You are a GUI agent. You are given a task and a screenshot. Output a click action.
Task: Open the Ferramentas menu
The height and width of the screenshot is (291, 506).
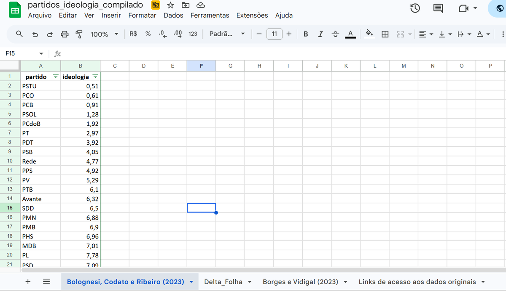(210, 15)
